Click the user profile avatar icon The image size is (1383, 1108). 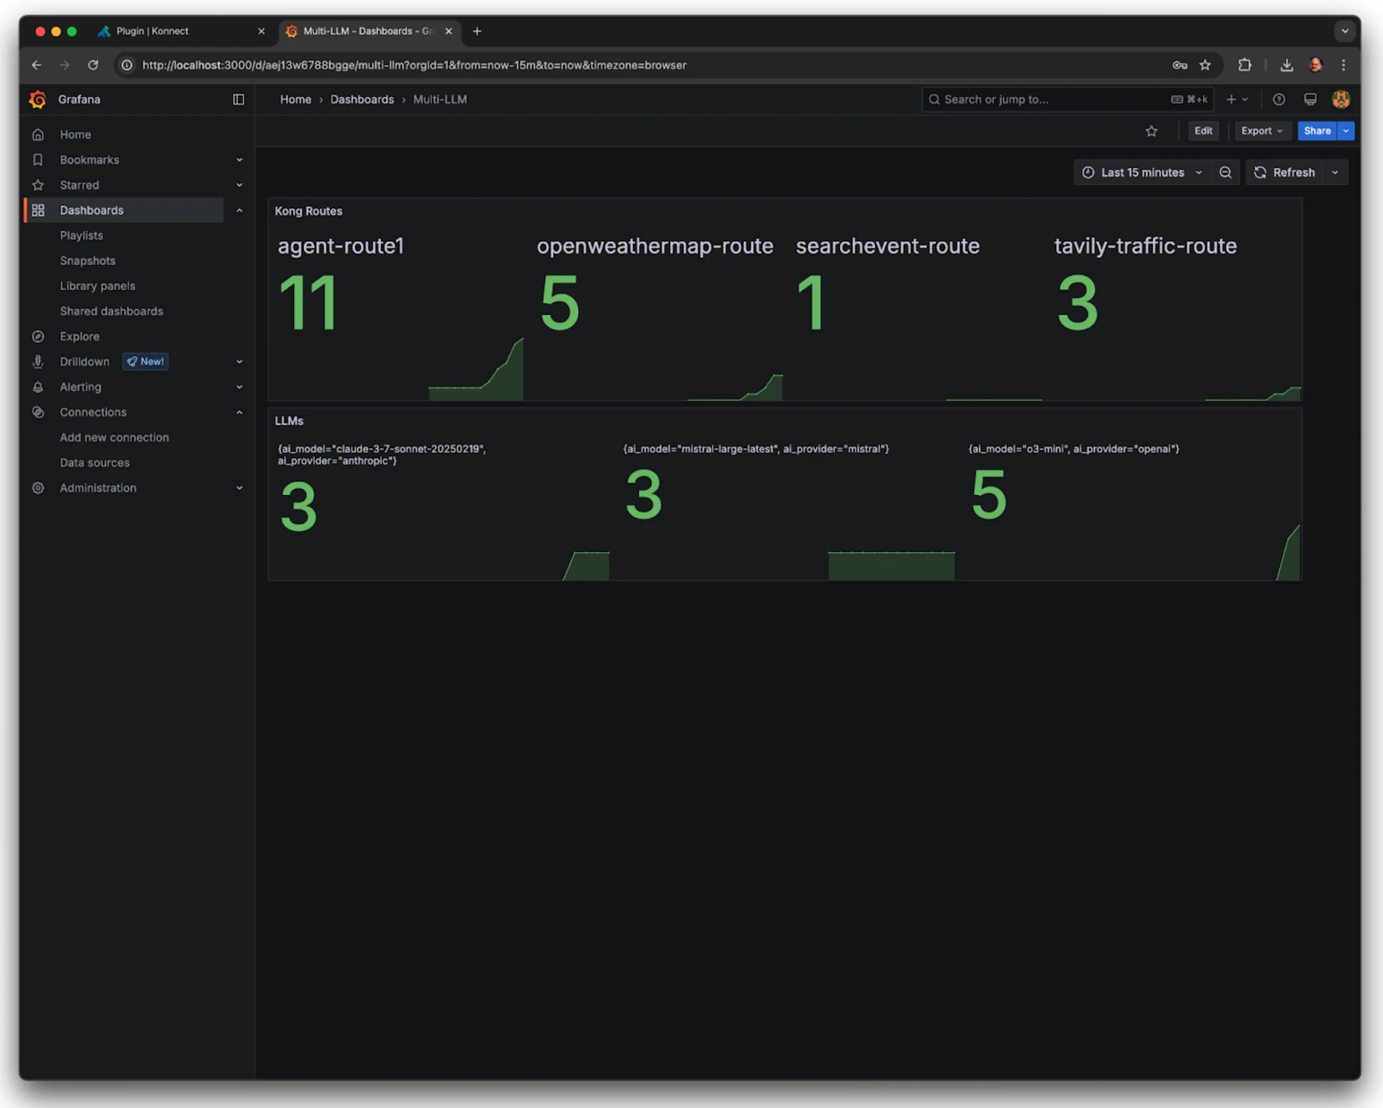1341,99
